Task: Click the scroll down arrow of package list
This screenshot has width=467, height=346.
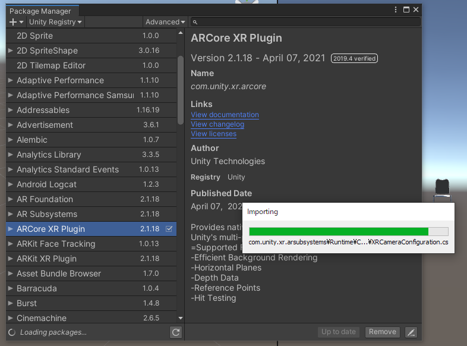Action: 181,318
